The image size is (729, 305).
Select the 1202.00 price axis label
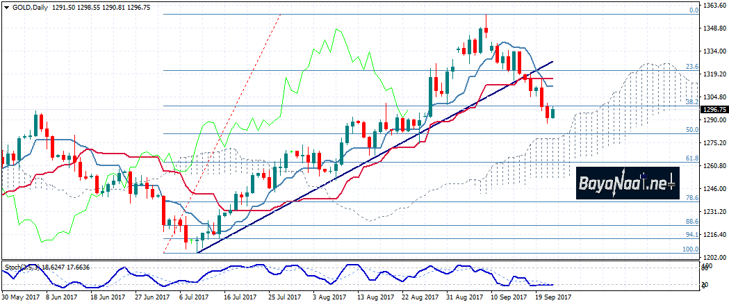tap(715, 257)
